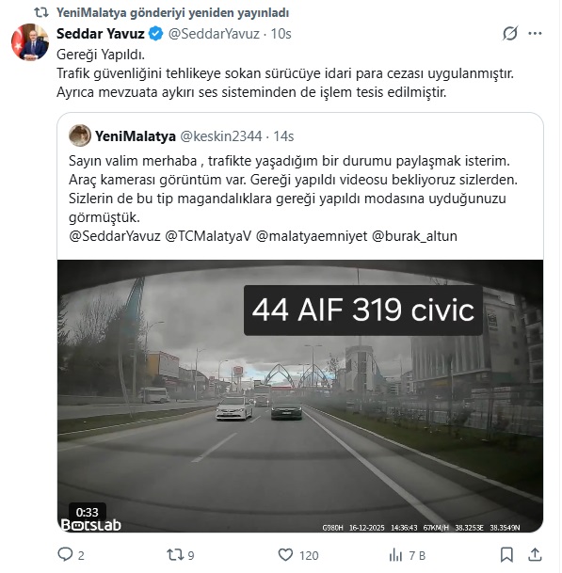Click the YeniMalatya quoted author name
The width and height of the screenshot is (562, 573).
[136, 136]
